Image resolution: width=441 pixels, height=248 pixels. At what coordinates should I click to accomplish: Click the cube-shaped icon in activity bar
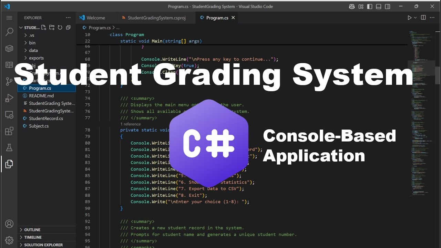9,48
